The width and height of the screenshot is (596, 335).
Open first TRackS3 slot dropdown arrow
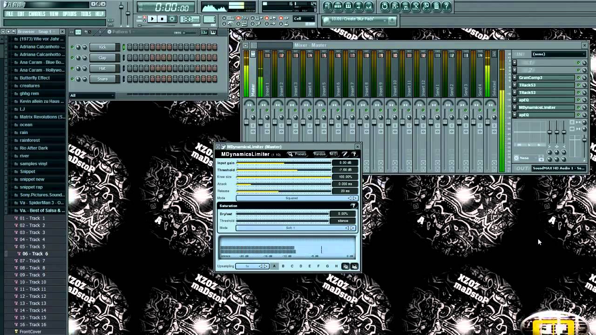pyautogui.click(x=515, y=85)
